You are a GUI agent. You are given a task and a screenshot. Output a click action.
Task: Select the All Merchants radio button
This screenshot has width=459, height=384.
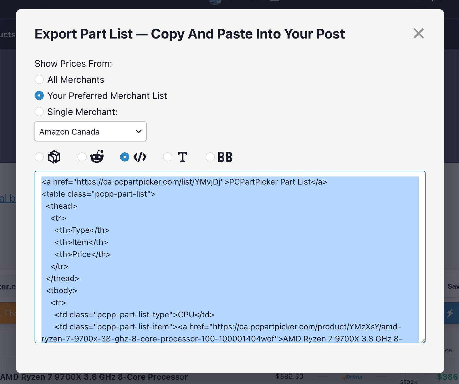[39, 79]
